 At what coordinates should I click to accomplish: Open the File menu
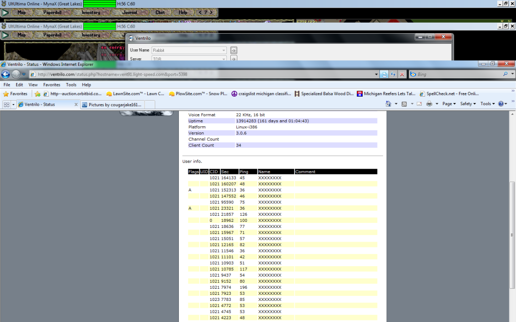pos(7,85)
